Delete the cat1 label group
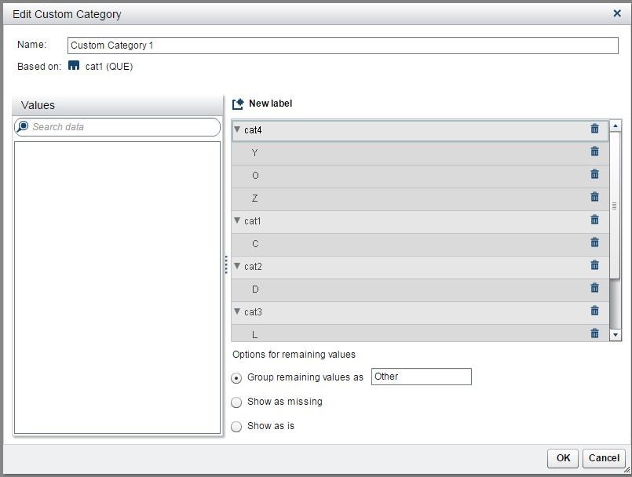 [594, 220]
